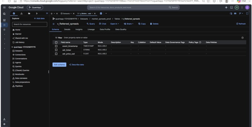Open the QuantApp project picker
252x127 pixels.
click(35, 7)
